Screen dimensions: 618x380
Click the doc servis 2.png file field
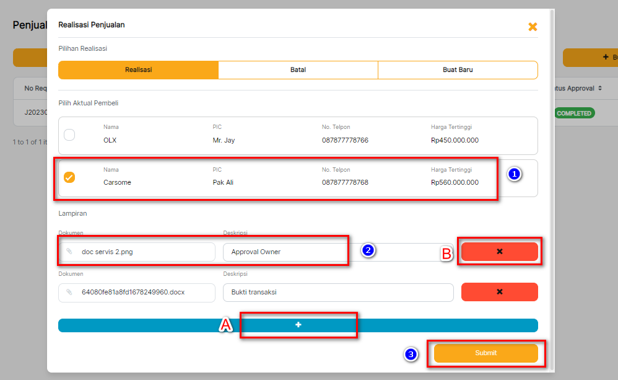(142, 252)
